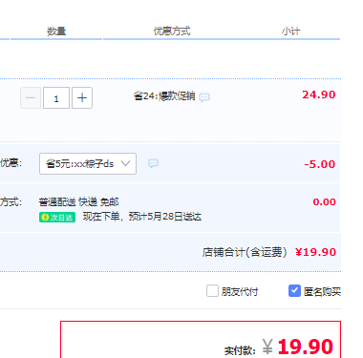Click the 省24:爆款促销 promotion text

click(164, 95)
